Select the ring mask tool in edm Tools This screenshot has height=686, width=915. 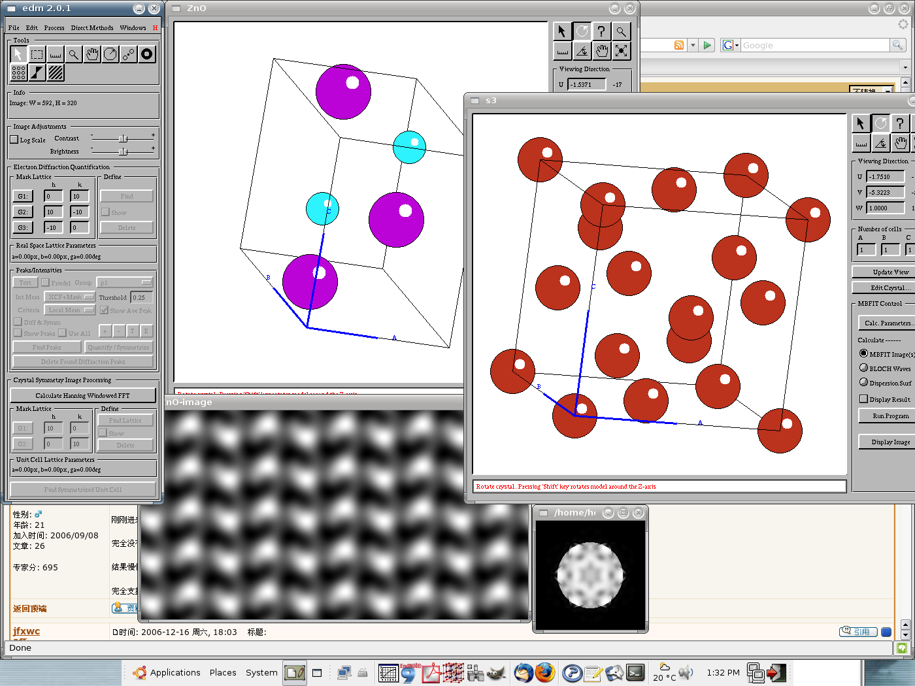(x=147, y=54)
